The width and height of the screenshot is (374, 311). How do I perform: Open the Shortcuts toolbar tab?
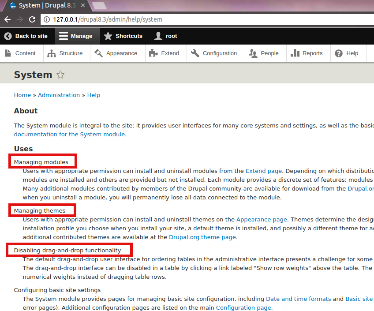point(123,36)
